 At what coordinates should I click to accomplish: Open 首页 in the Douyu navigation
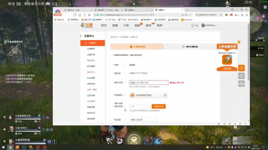click(104, 26)
